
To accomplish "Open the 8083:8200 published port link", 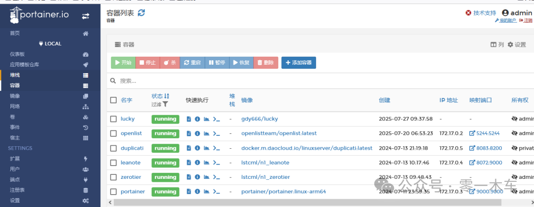I will pyautogui.click(x=486, y=148).
